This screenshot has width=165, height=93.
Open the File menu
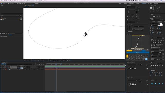[x=13, y=1]
